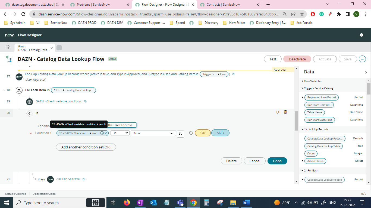Click Delete in the If step editor
Image resolution: width=371 pixels, height=208 pixels.
(231, 161)
